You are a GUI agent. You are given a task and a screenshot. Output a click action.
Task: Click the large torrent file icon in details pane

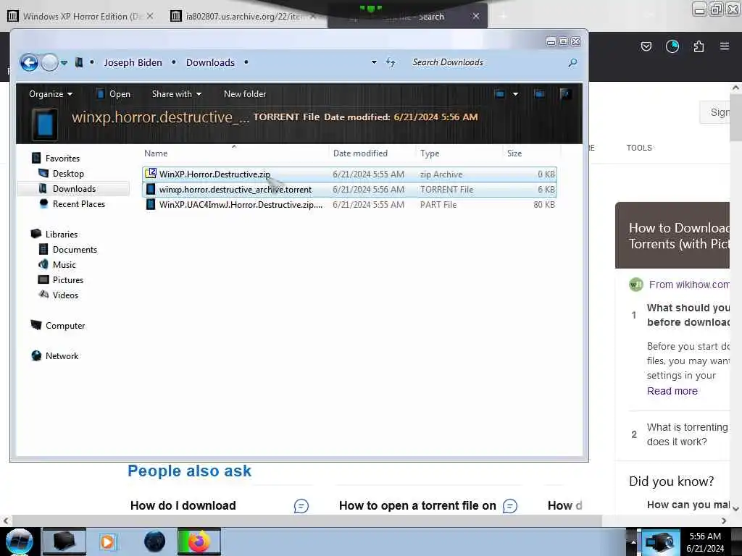click(x=45, y=125)
